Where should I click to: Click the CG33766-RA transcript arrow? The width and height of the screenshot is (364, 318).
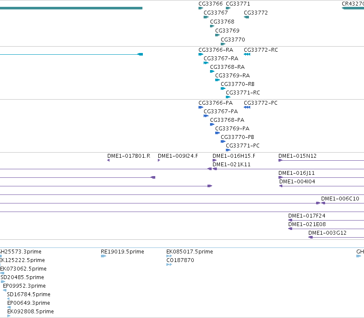[201, 54]
